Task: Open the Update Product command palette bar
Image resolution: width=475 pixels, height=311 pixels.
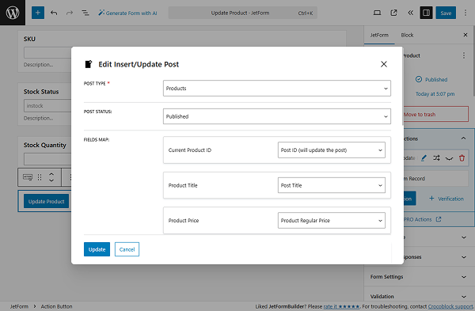Action: 243,13
